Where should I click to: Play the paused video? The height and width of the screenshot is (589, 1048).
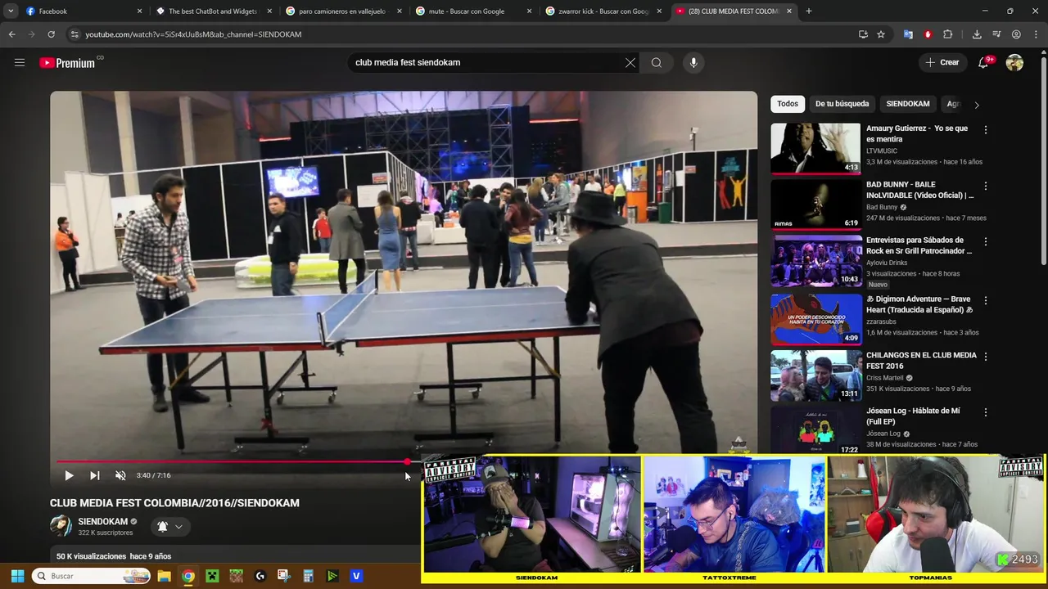[x=69, y=475]
